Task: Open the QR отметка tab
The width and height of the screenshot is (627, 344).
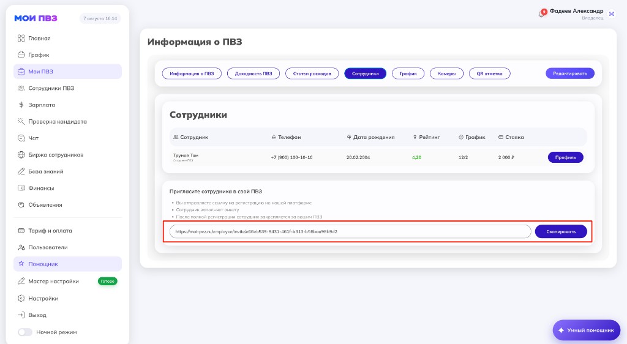Action: pos(489,73)
